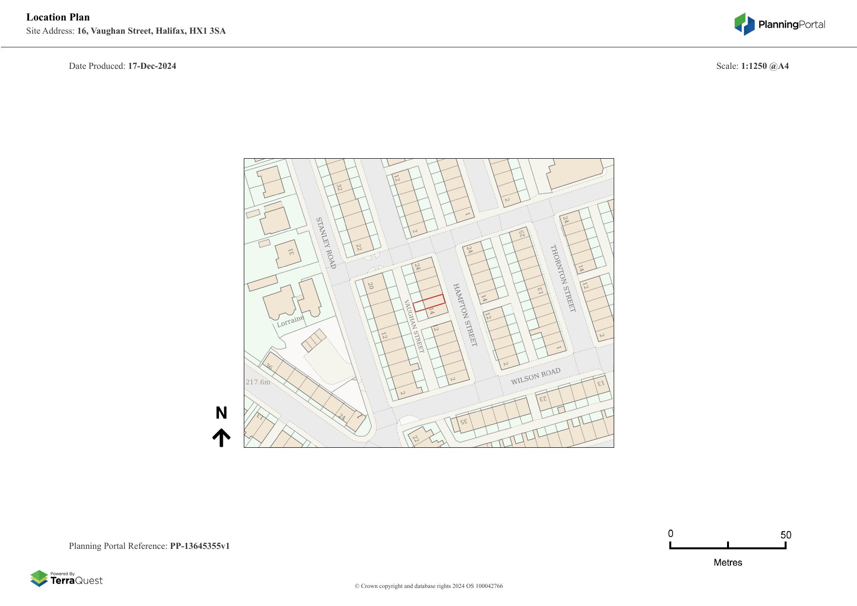Viewport: 857px width, 606px height.
Task: Click the 50 label on scale bar
Action: (x=785, y=535)
